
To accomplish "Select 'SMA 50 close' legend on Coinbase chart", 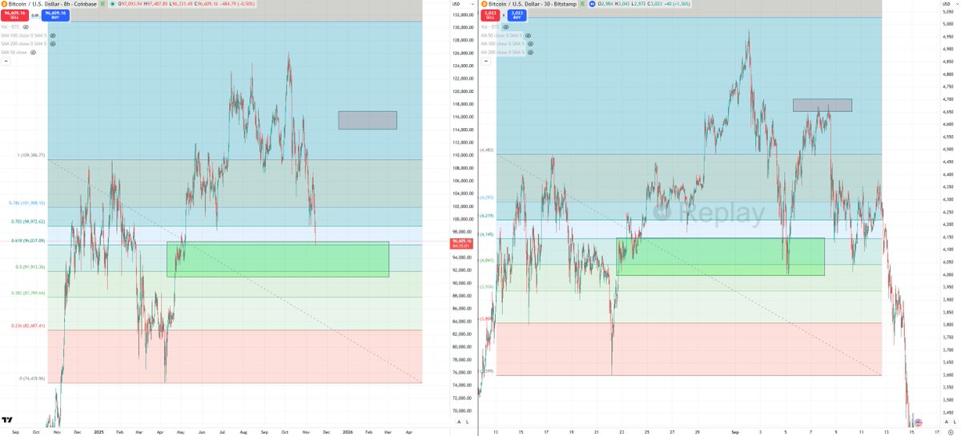I will 14,52.
